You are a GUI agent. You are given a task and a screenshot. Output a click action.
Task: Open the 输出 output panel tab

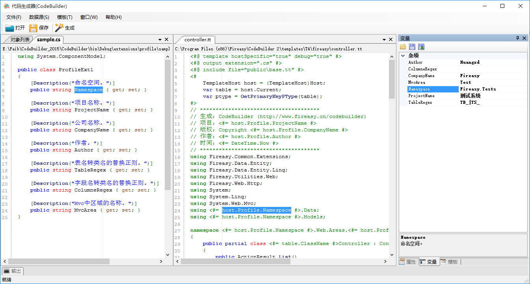[13, 271]
